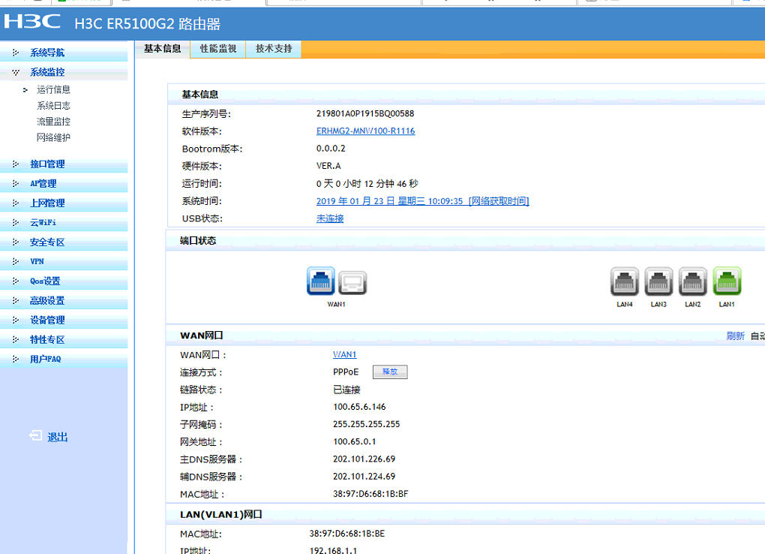
Task: Click the LAN IP address 192.168.1.1
Action: [333, 550]
